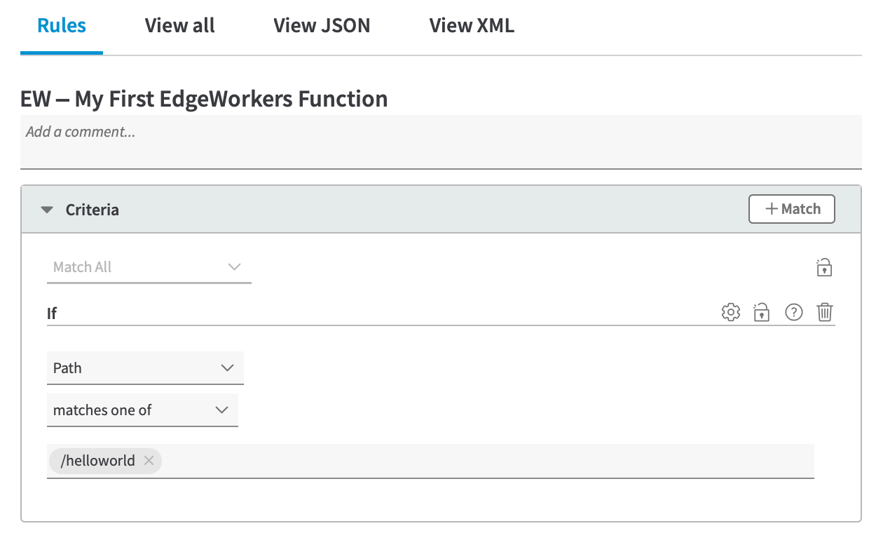The width and height of the screenshot is (876, 533).
Task: Open the View XML tab
Action: pyautogui.click(x=472, y=26)
